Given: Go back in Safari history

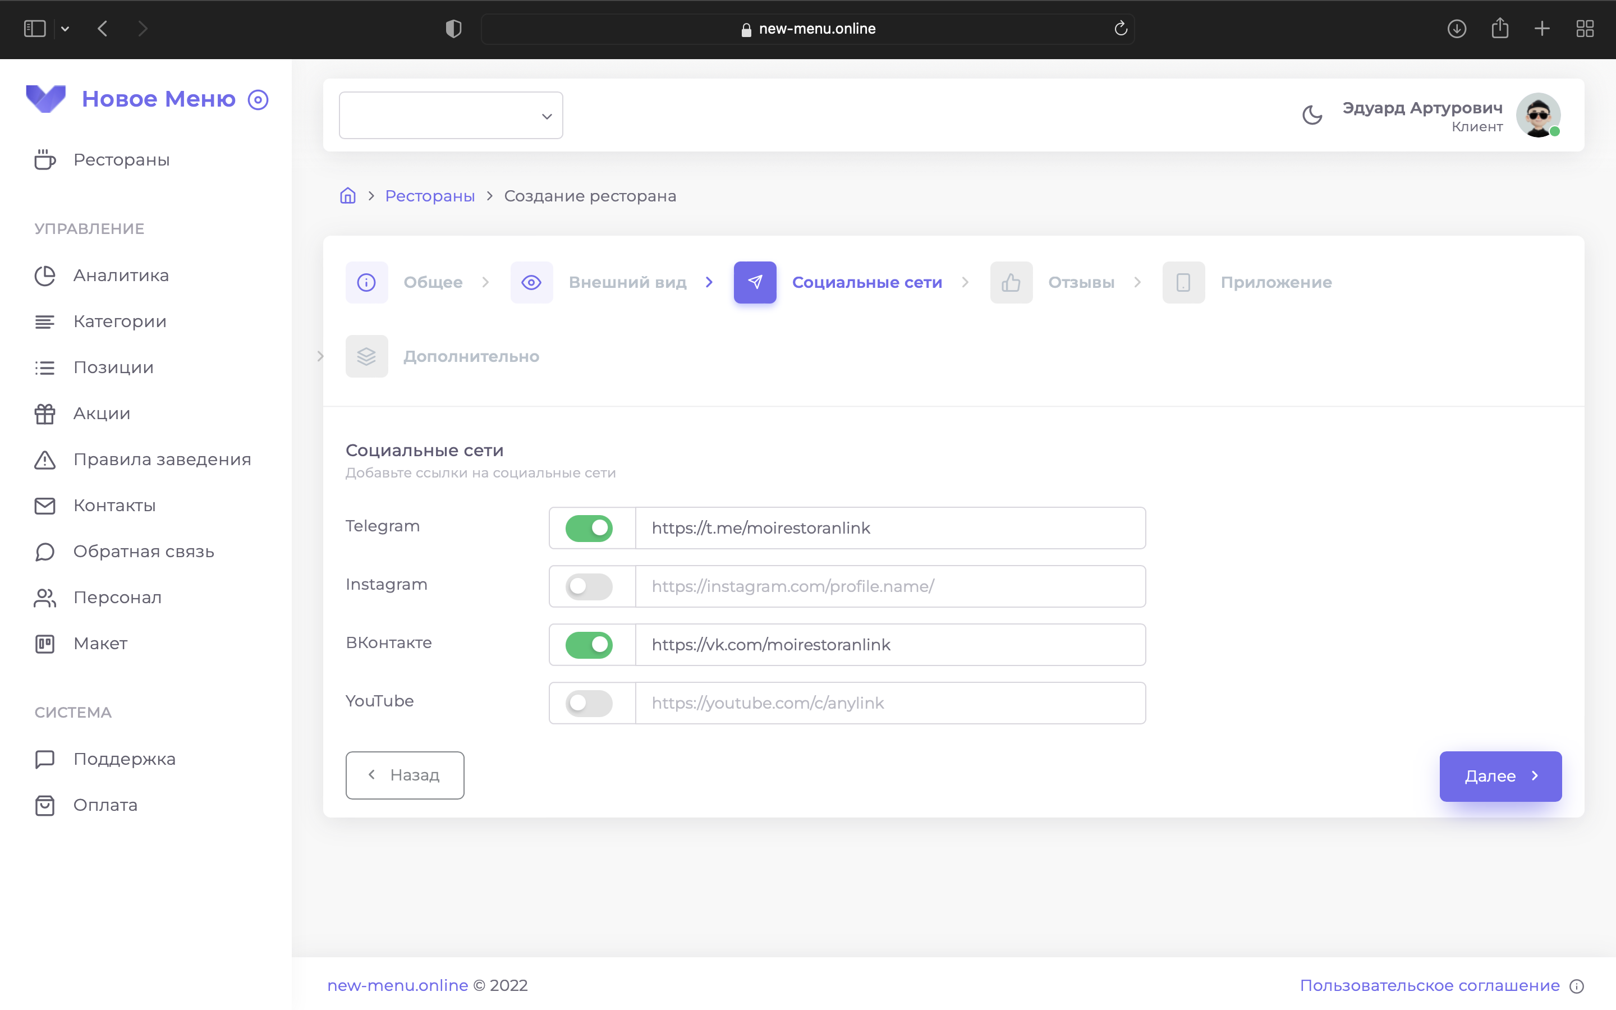Looking at the screenshot, I should [x=102, y=29].
